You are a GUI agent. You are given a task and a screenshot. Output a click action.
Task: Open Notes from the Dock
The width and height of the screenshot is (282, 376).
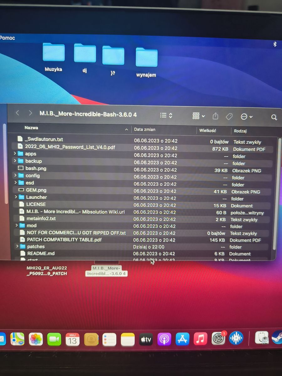coord(128,339)
